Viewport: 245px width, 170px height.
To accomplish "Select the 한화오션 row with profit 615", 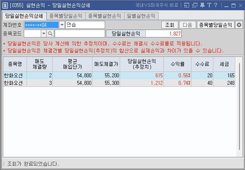I will [119, 75].
